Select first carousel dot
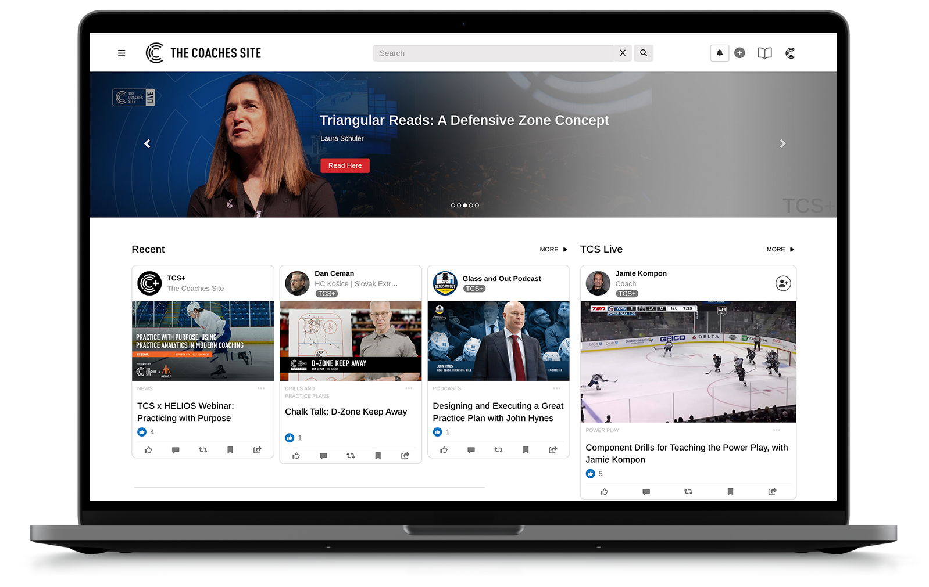Screen dimensions: 929x587 [x=453, y=206]
